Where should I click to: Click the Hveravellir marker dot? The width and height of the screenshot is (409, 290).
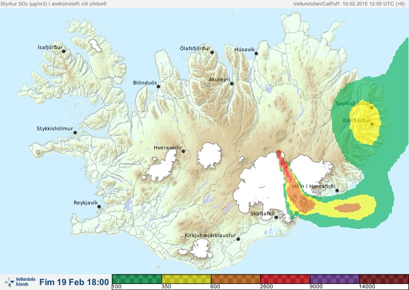coord(183,151)
